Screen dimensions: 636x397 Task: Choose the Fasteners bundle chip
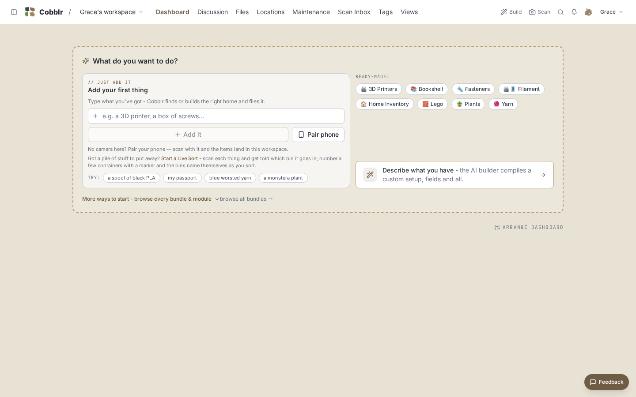pos(473,89)
